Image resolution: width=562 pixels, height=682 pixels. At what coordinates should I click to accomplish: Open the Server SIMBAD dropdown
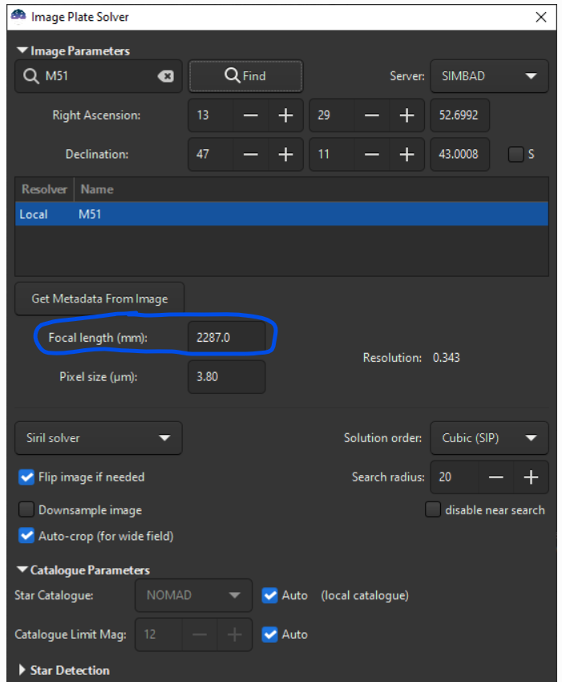click(x=489, y=76)
